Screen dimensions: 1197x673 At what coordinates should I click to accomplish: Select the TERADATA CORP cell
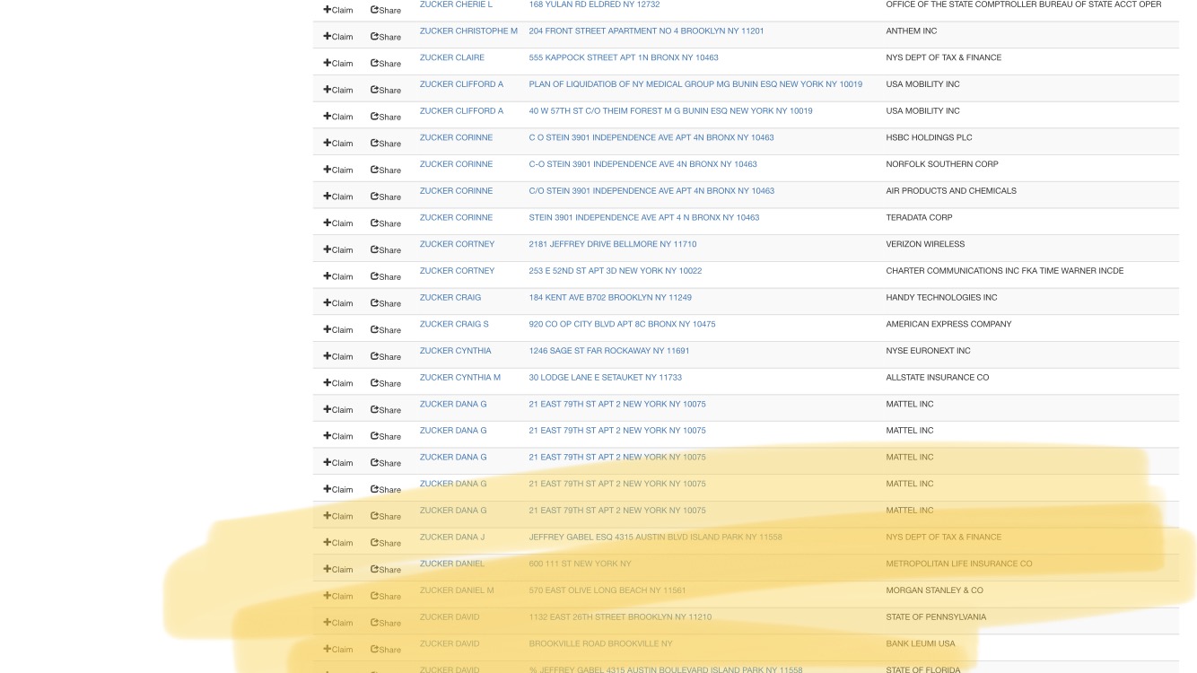pos(919,217)
